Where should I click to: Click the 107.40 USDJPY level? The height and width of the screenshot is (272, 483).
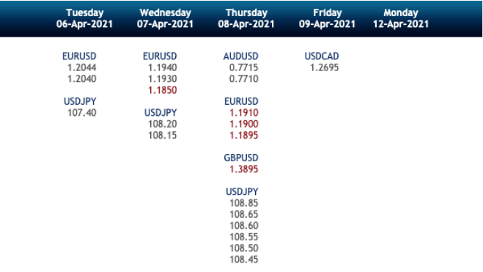pyautogui.click(x=82, y=113)
